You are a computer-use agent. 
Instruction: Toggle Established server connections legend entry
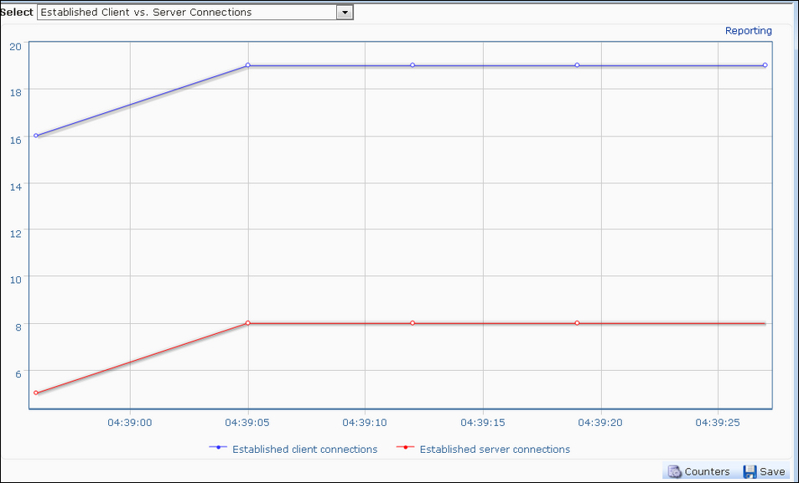pos(483,449)
